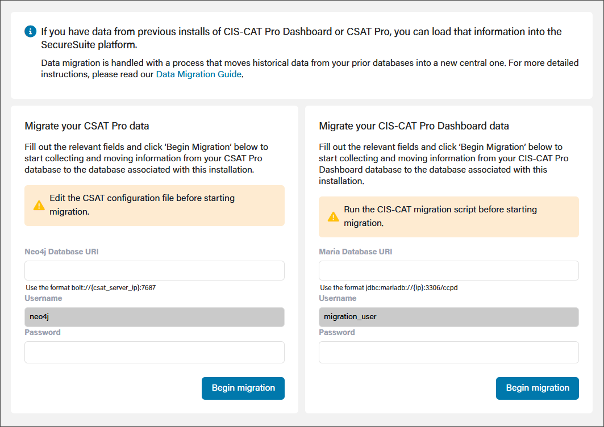Click Password label in CIS-CAT Dashboard panel
This screenshot has height=427, width=604.
(x=337, y=332)
